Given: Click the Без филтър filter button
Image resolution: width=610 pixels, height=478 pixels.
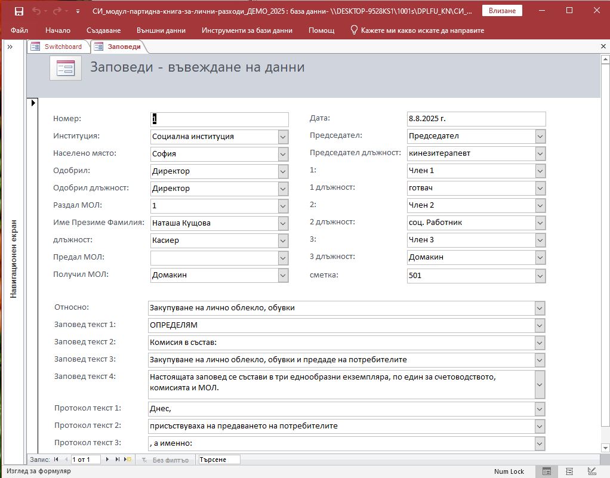Looking at the screenshot, I should click(166, 460).
